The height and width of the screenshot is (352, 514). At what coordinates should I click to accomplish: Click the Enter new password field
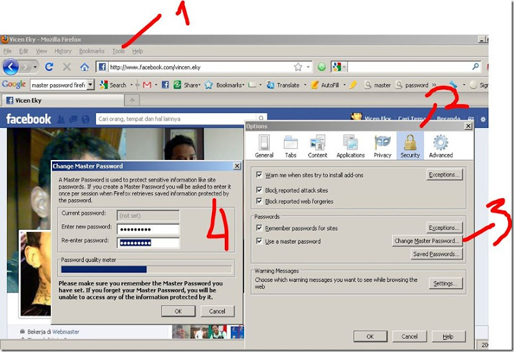point(148,229)
